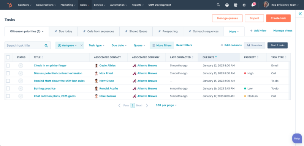This screenshot has width=304, height=146.
Task: Click Braves logo in Mike Soroka row
Action: [134, 96]
